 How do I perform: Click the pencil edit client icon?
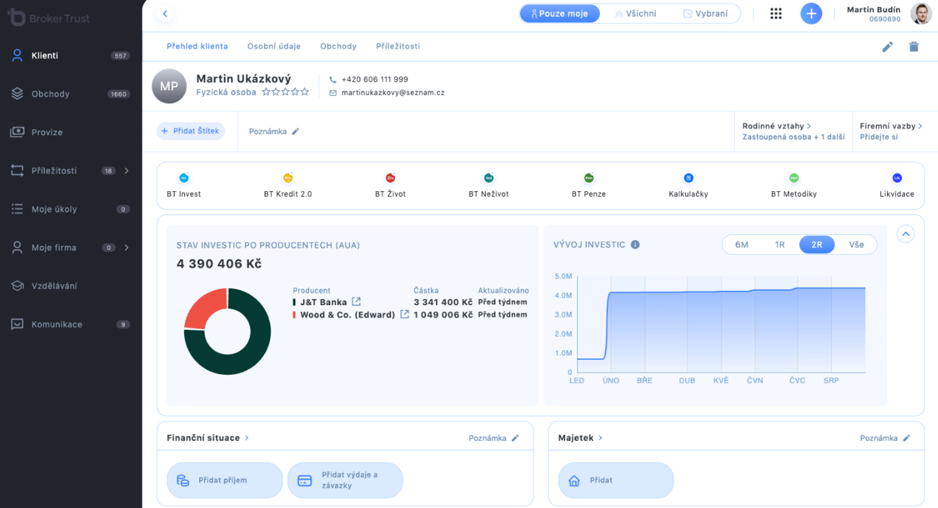(x=887, y=47)
